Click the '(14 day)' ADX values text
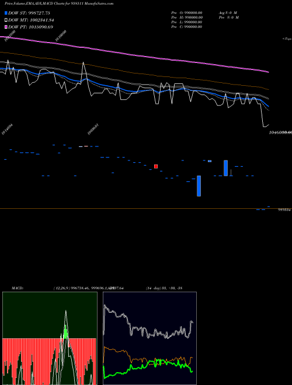The width and height of the screenshot is (292, 385). pyautogui.click(x=164, y=288)
